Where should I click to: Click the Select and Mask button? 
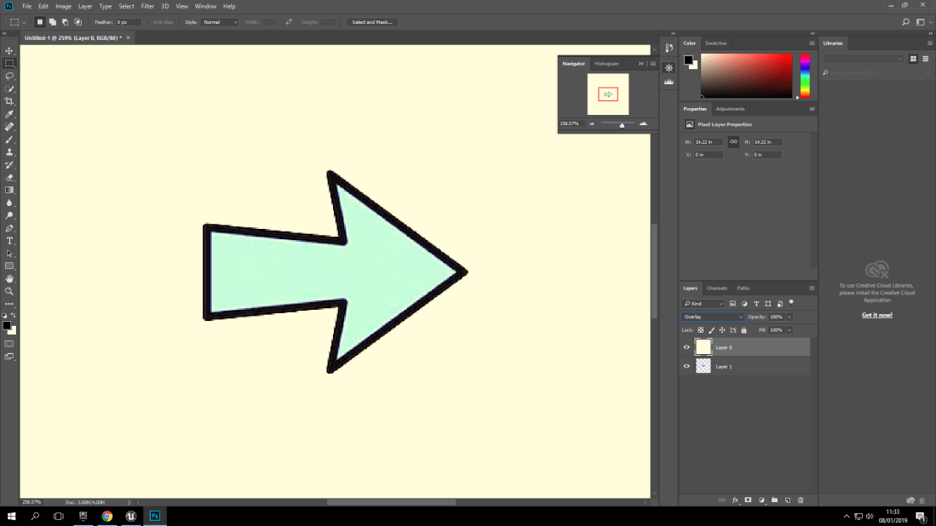(372, 22)
